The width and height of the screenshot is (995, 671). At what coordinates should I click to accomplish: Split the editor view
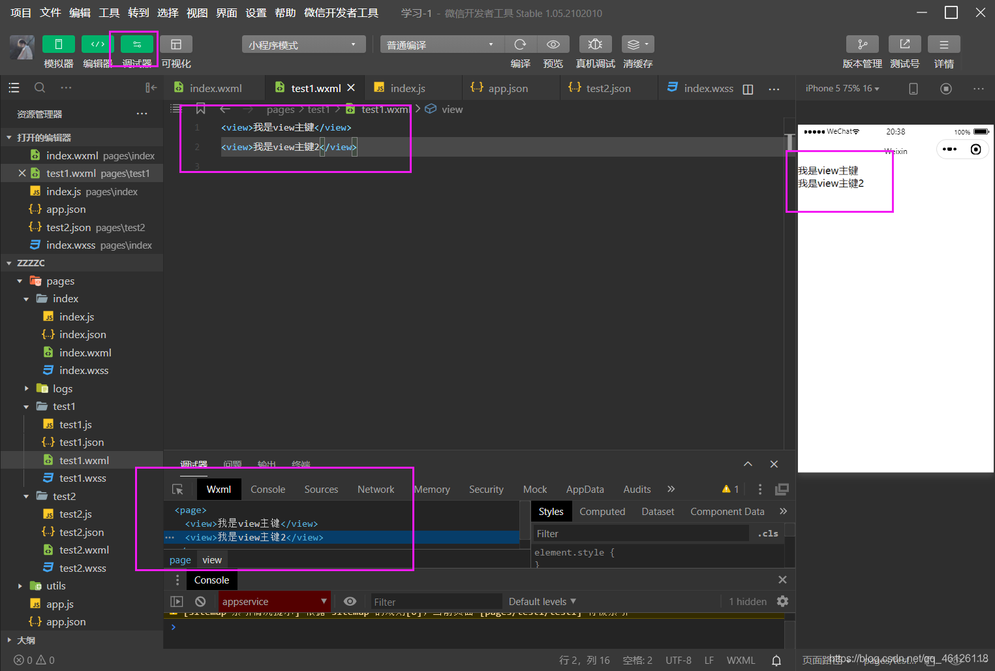tap(748, 89)
